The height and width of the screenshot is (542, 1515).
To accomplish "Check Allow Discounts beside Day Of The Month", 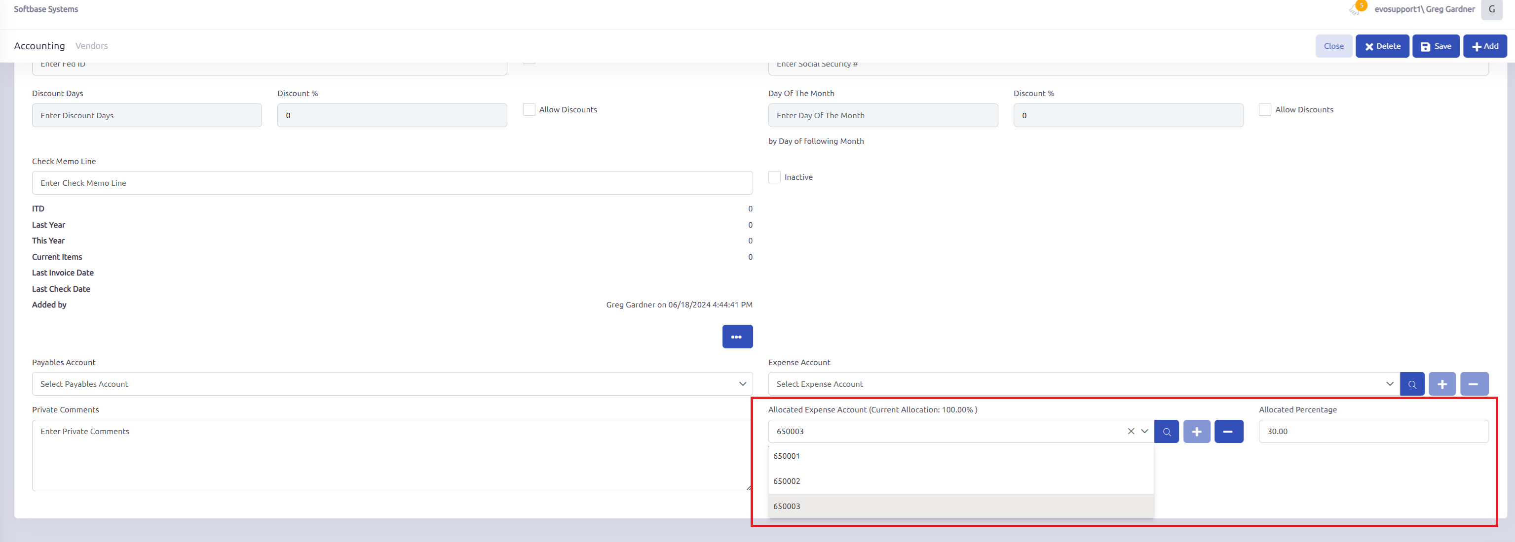I will pyautogui.click(x=1264, y=110).
